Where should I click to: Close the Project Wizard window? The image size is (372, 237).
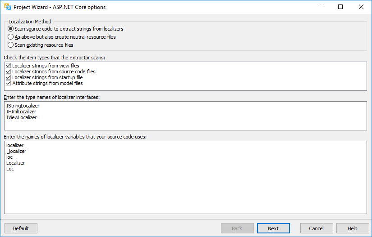[x=361, y=7]
